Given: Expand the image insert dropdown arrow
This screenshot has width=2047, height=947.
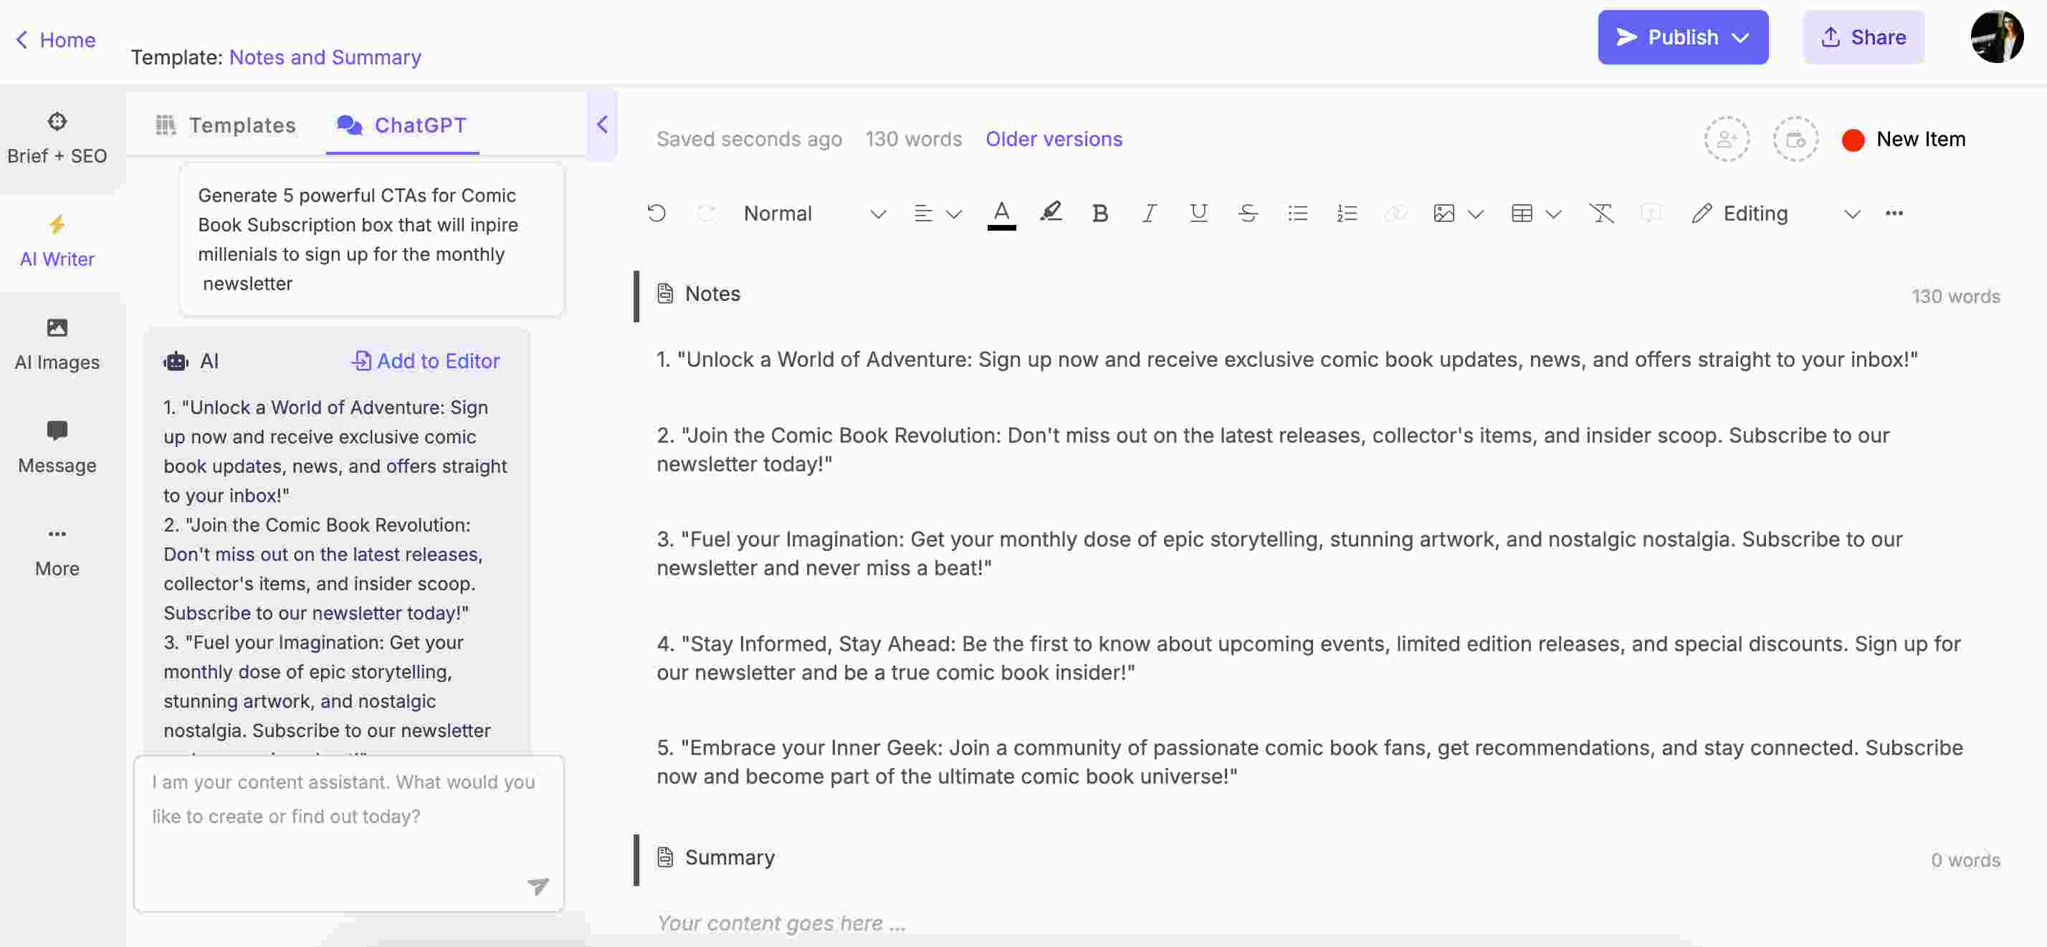Looking at the screenshot, I should (1476, 213).
